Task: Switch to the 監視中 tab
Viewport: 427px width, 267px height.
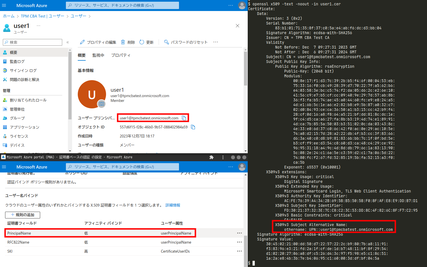Action: point(98,55)
